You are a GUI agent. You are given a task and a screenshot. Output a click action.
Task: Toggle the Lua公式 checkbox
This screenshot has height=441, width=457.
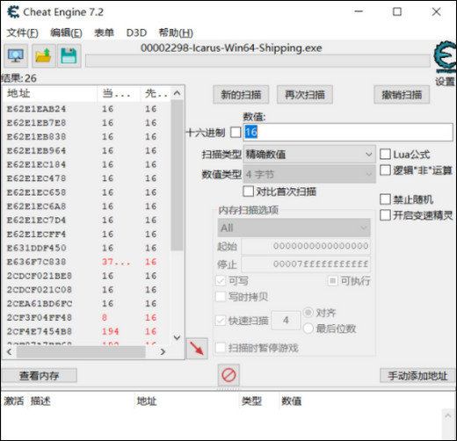point(385,155)
